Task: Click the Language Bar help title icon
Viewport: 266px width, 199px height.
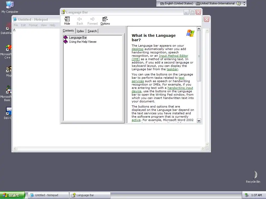Action: pyautogui.click(x=63, y=12)
